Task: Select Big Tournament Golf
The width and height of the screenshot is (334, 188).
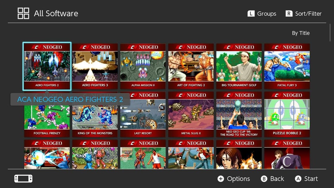Action: 239,66
